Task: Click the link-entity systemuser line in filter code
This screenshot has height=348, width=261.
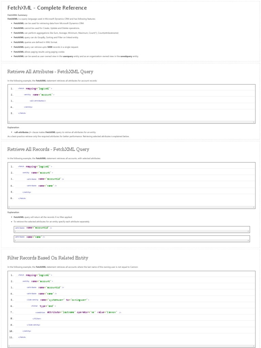Action: pyautogui.click(x=58, y=300)
